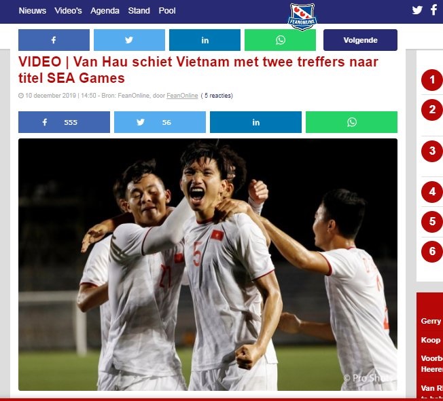The height and width of the screenshot is (401, 443).
Task: Go to the Agenda menu item
Action: (105, 11)
